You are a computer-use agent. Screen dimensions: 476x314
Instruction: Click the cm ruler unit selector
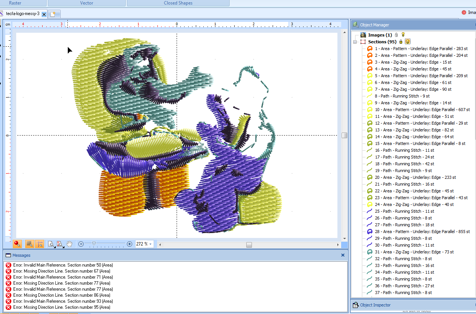[8, 24]
